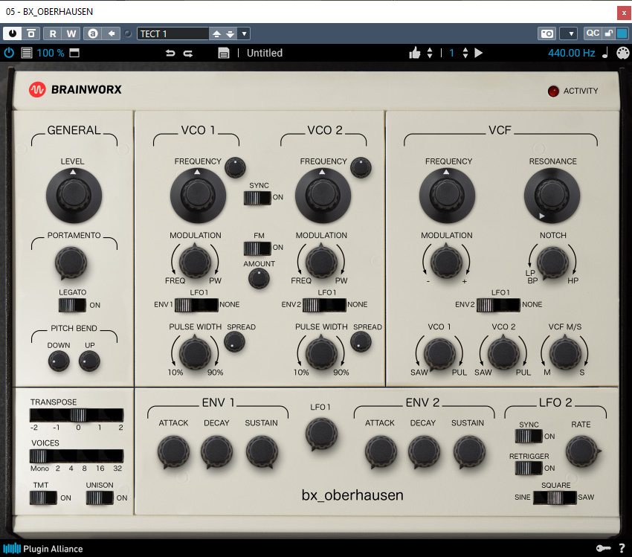Toggle the LFO 2 Sync ON switch
632x557 pixels.
pos(529,436)
